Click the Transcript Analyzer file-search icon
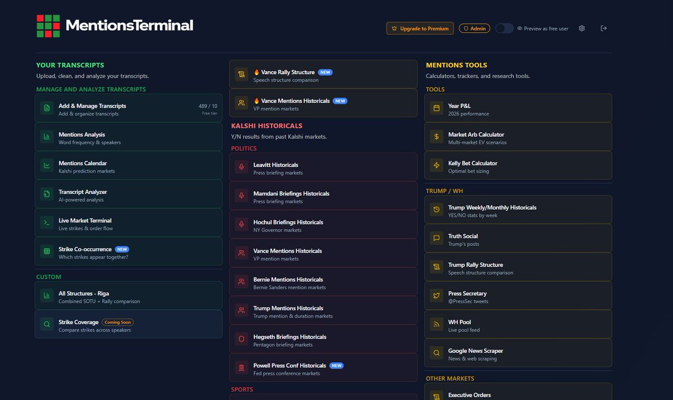The width and height of the screenshot is (673, 400). (x=47, y=194)
